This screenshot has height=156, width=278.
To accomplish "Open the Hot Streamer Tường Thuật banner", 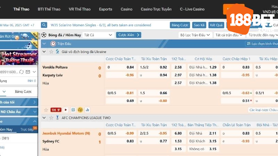I will 19,58.
